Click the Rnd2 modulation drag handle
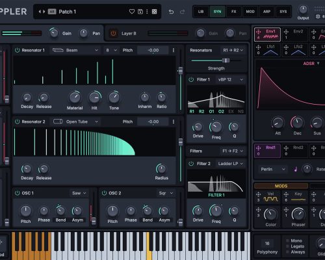The height and width of the screenshot is (260, 325). tap(286, 148)
